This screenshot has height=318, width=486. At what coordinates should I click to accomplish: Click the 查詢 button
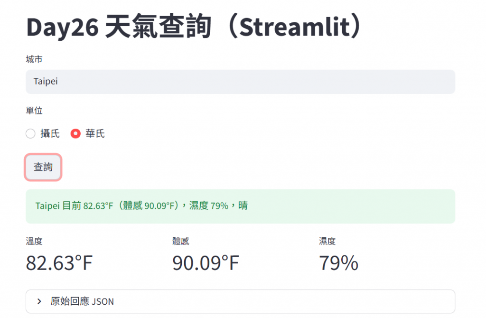click(x=43, y=167)
